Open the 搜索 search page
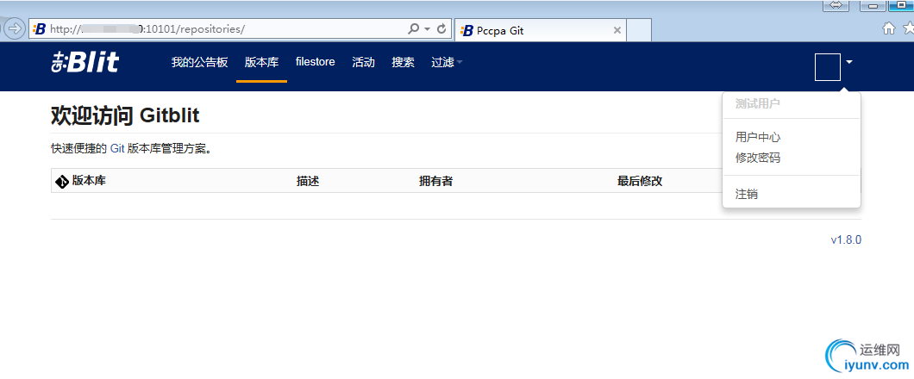The width and height of the screenshot is (914, 379). pyautogui.click(x=403, y=62)
